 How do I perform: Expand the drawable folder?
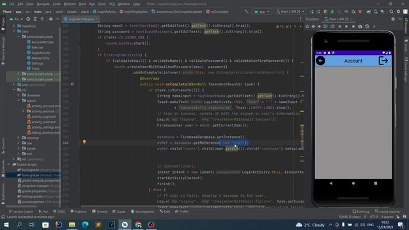tap(19, 95)
